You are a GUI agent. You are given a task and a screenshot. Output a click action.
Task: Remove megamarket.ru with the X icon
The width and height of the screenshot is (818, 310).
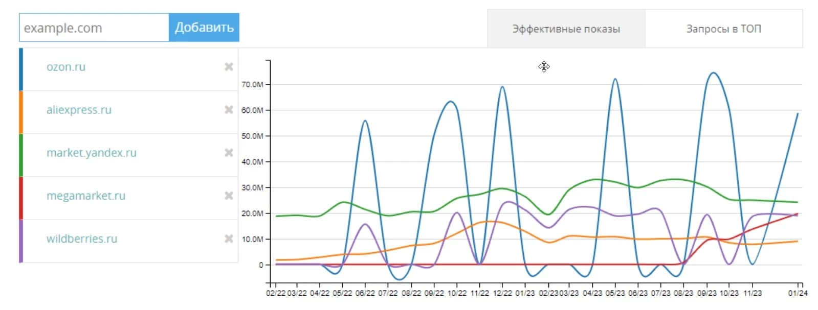229,196
